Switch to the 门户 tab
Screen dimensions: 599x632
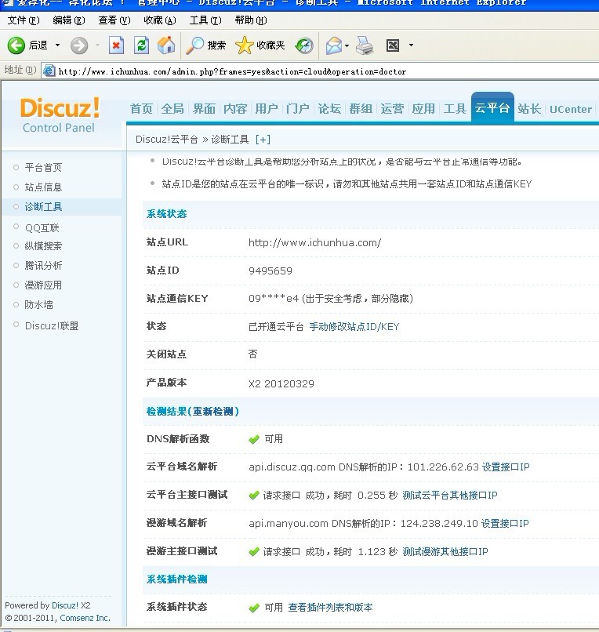click(298, 108)
